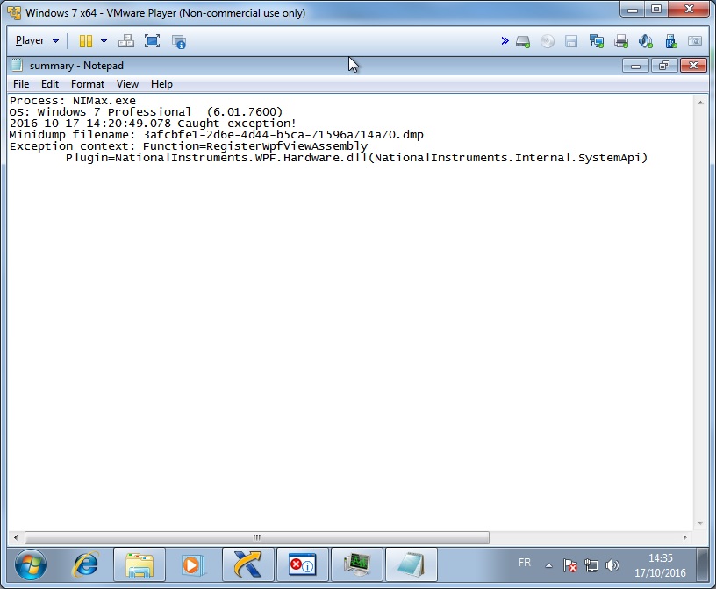Image resolution: width=716 pixels, height=589 pixels.
Task: Open the Windows Start menu
Action: pos(31,564)
